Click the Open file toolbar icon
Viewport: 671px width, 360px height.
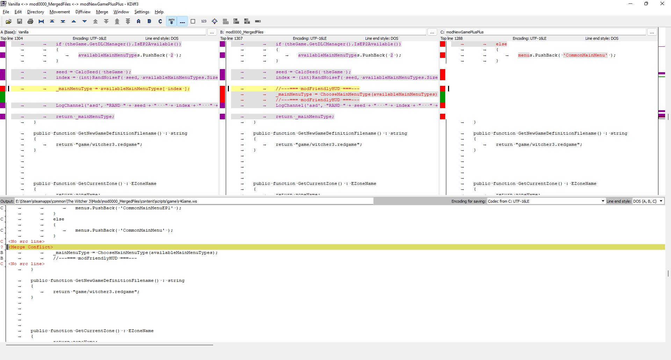9,21
